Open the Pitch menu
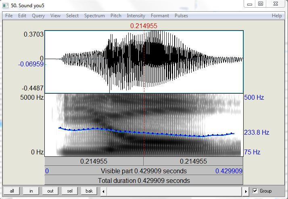This screenshot has height=199, width=288. (116, 16)
